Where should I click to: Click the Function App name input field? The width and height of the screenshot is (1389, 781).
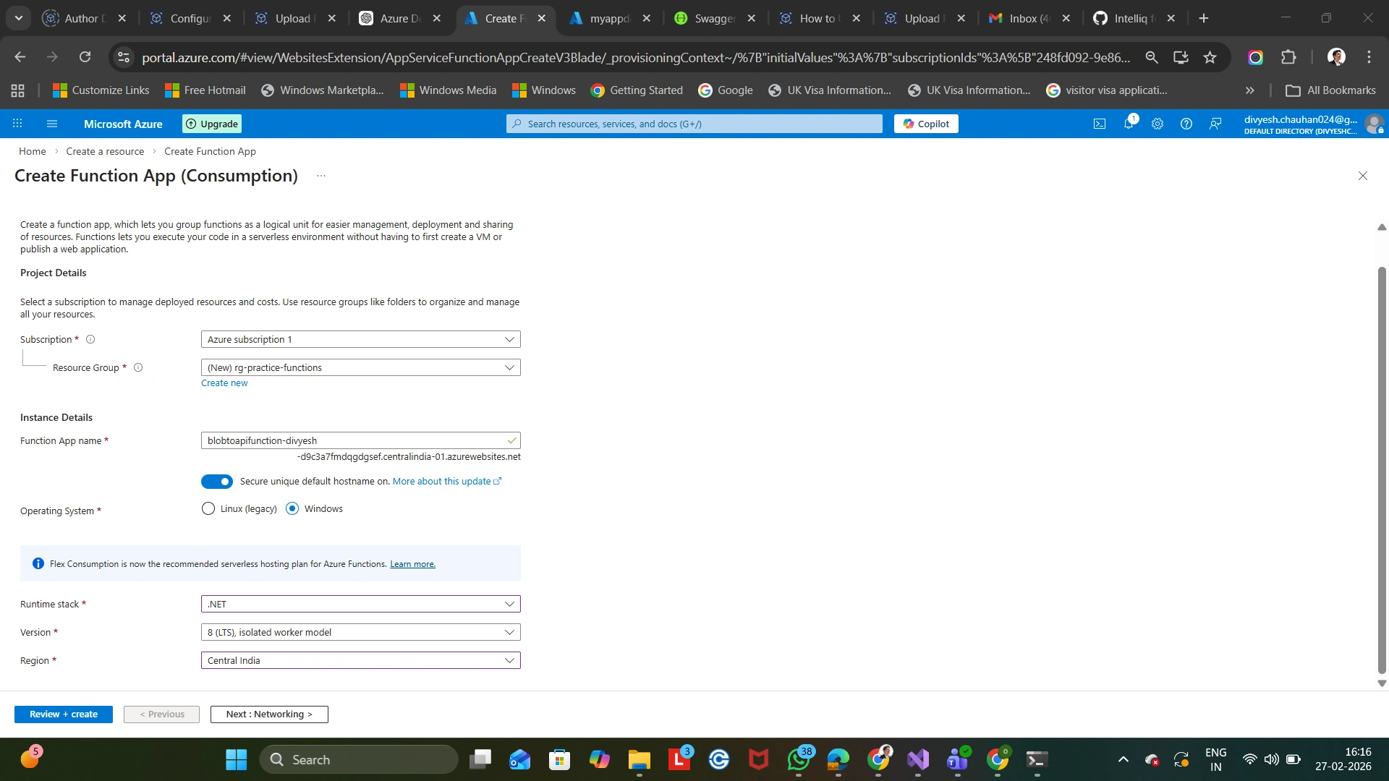360,440
